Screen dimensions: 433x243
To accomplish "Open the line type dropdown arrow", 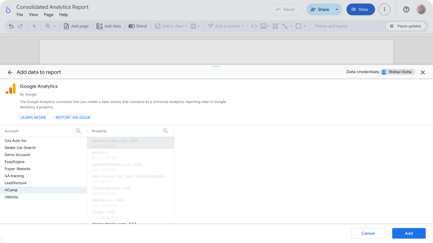I will 291,26.
